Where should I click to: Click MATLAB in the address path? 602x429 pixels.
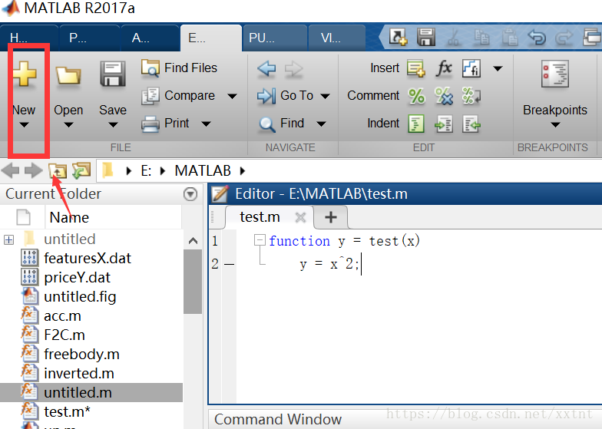(203, 170)
